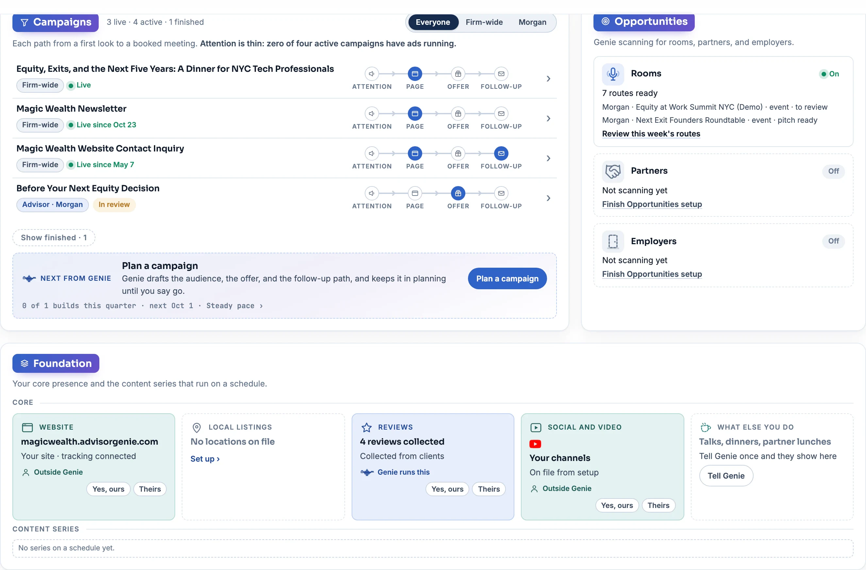Viewport: 866px width, 570px height.
Task: Click the Social and Video play icon
Action: [x=536, y=428]
